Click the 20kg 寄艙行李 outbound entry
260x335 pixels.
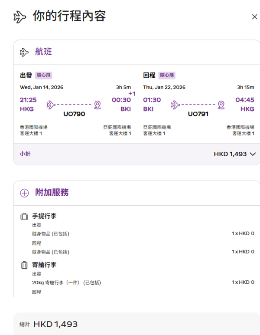click(66, 282)
